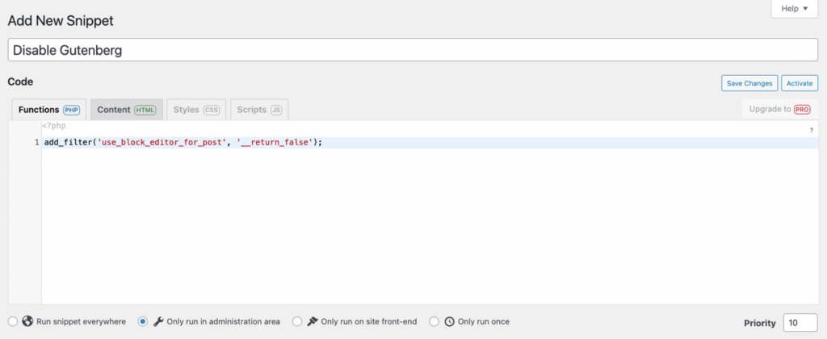
Task: Focus the snippet title field Disable Gutenberg
Action: pos(412,50)
